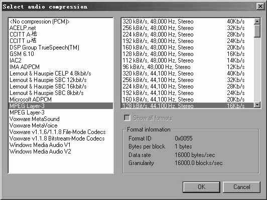The width and height of the screenshot is (267, 200).
Task: Select Microsoft ADPCM codec
Action: point(61,99)
